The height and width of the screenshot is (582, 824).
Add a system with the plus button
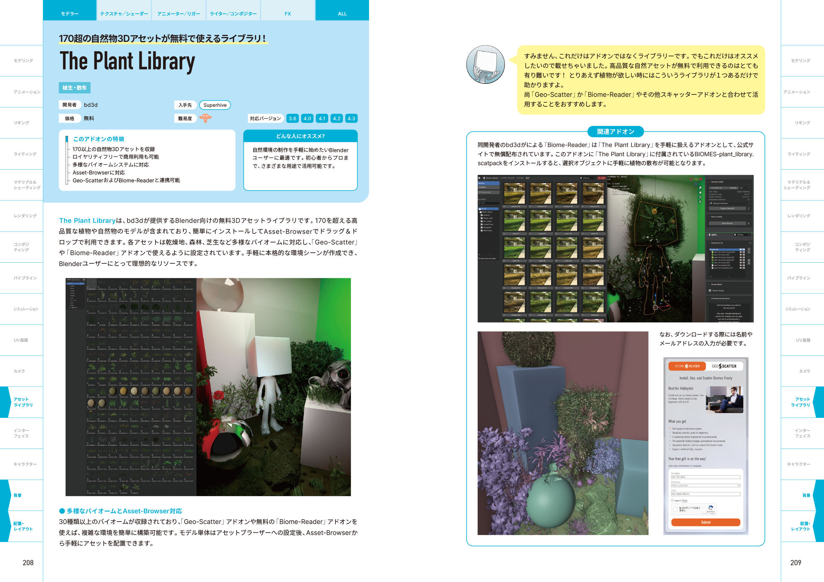tap(749, 249)
